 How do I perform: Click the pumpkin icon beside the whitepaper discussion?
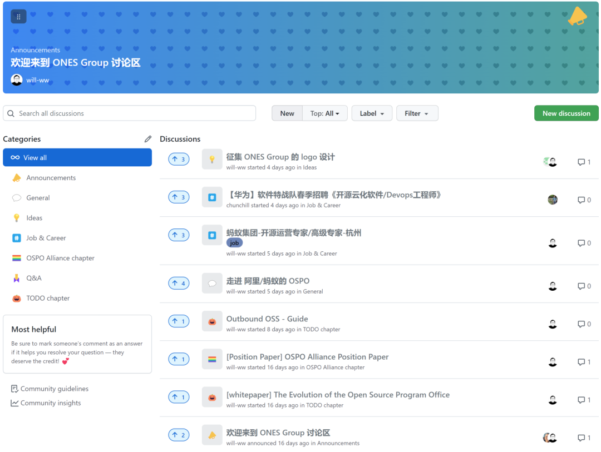(212, 397)
